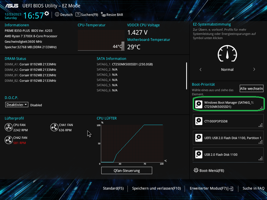Click the Normal profile label
The image size is (267, 200).
[227, 69]
